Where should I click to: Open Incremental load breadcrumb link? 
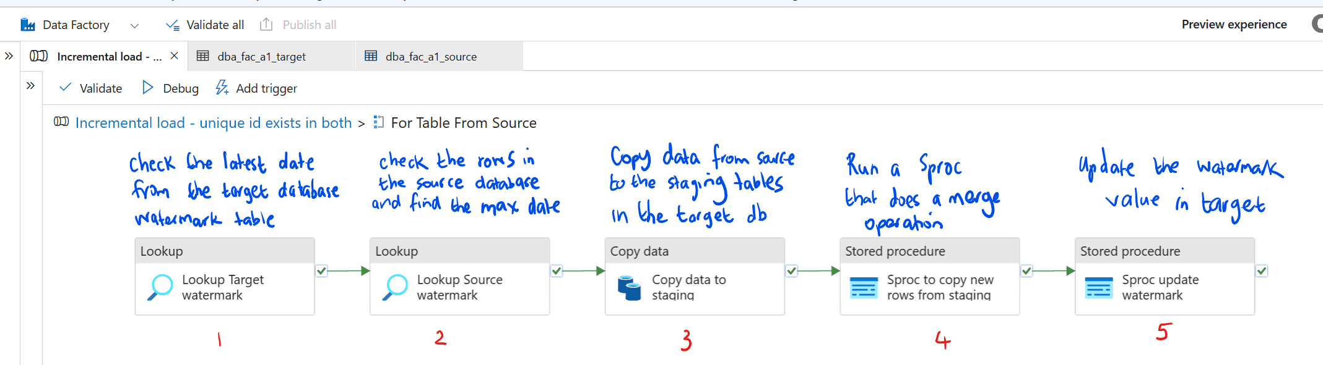pos(213,123)
